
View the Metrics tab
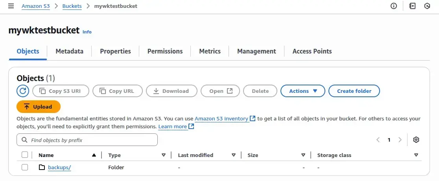pyautogui.click(x=210, y=51)
